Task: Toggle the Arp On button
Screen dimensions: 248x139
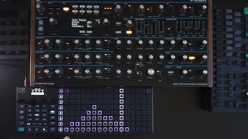Action: pyautogui.click(x=118, y=32)
